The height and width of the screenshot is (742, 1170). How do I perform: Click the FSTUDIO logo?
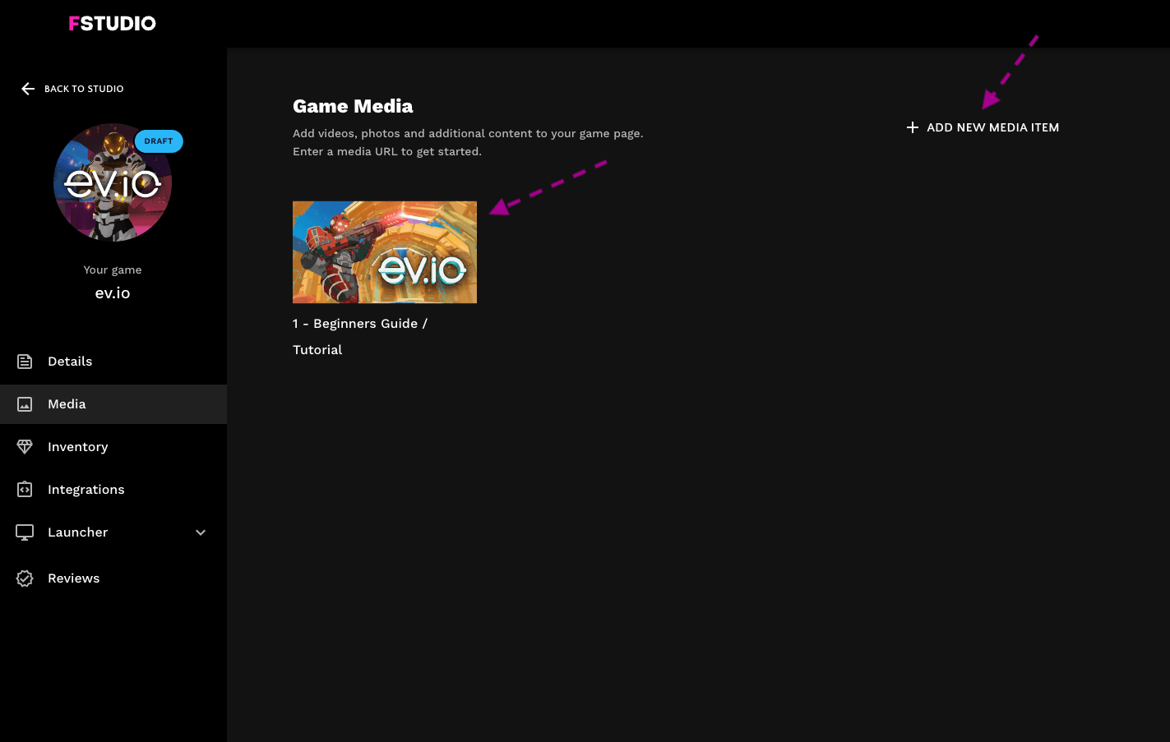click(113, 23)
